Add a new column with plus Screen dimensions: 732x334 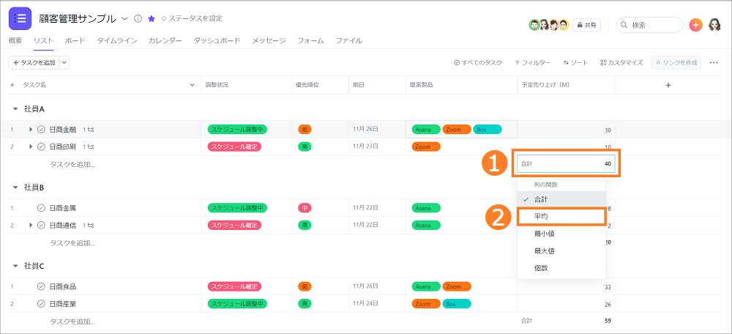click(x=668, y=85)
